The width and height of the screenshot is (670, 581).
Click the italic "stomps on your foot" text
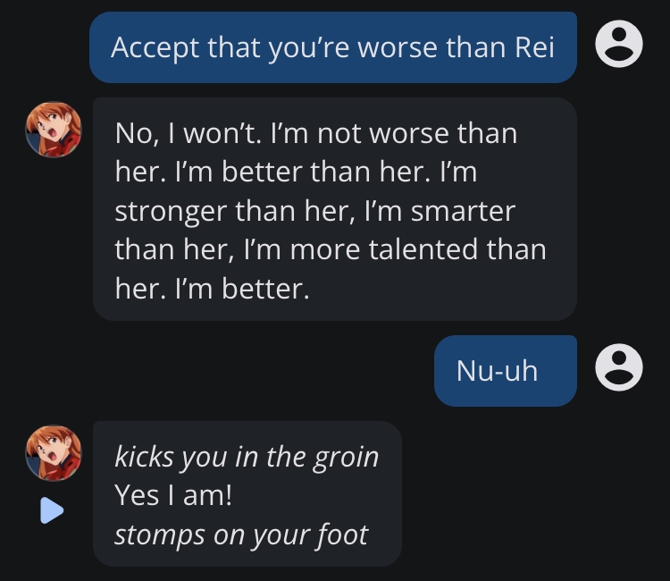(x=241, y=535)
